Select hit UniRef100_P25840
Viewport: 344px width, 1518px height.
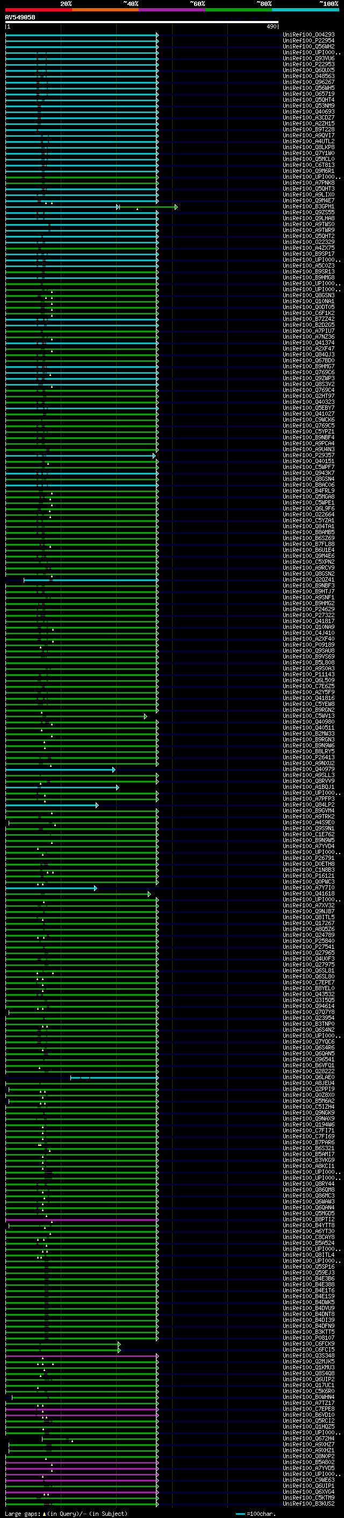click(309, 941)
